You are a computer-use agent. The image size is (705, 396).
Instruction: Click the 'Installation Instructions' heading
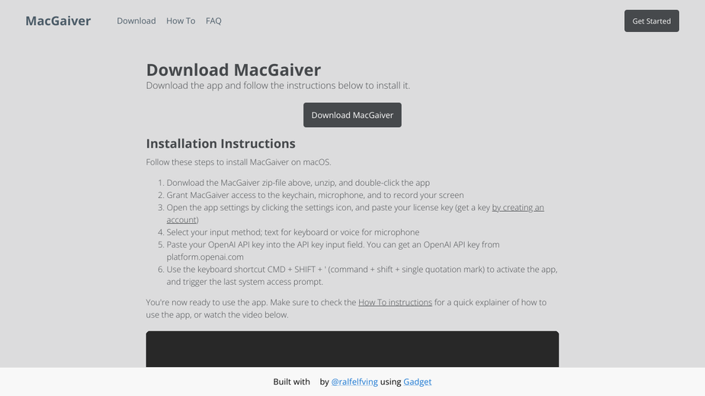[x=220, y=143]
